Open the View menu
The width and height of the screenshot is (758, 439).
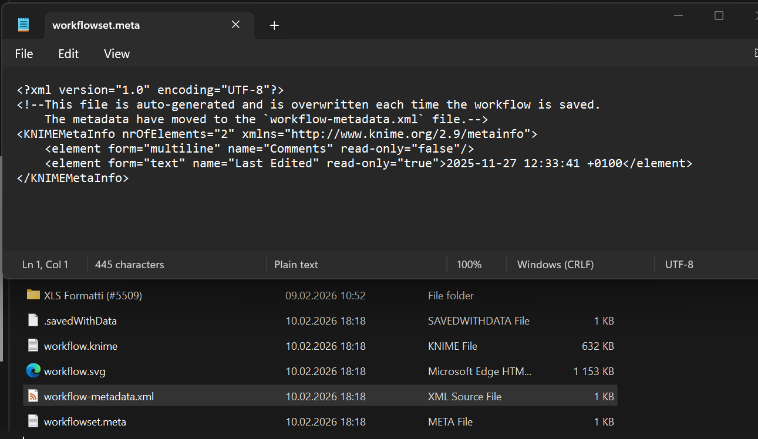[x=116, y=54]
